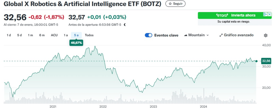Select the 1 d time range
This screenshot has height=111, width=278.
9,35
